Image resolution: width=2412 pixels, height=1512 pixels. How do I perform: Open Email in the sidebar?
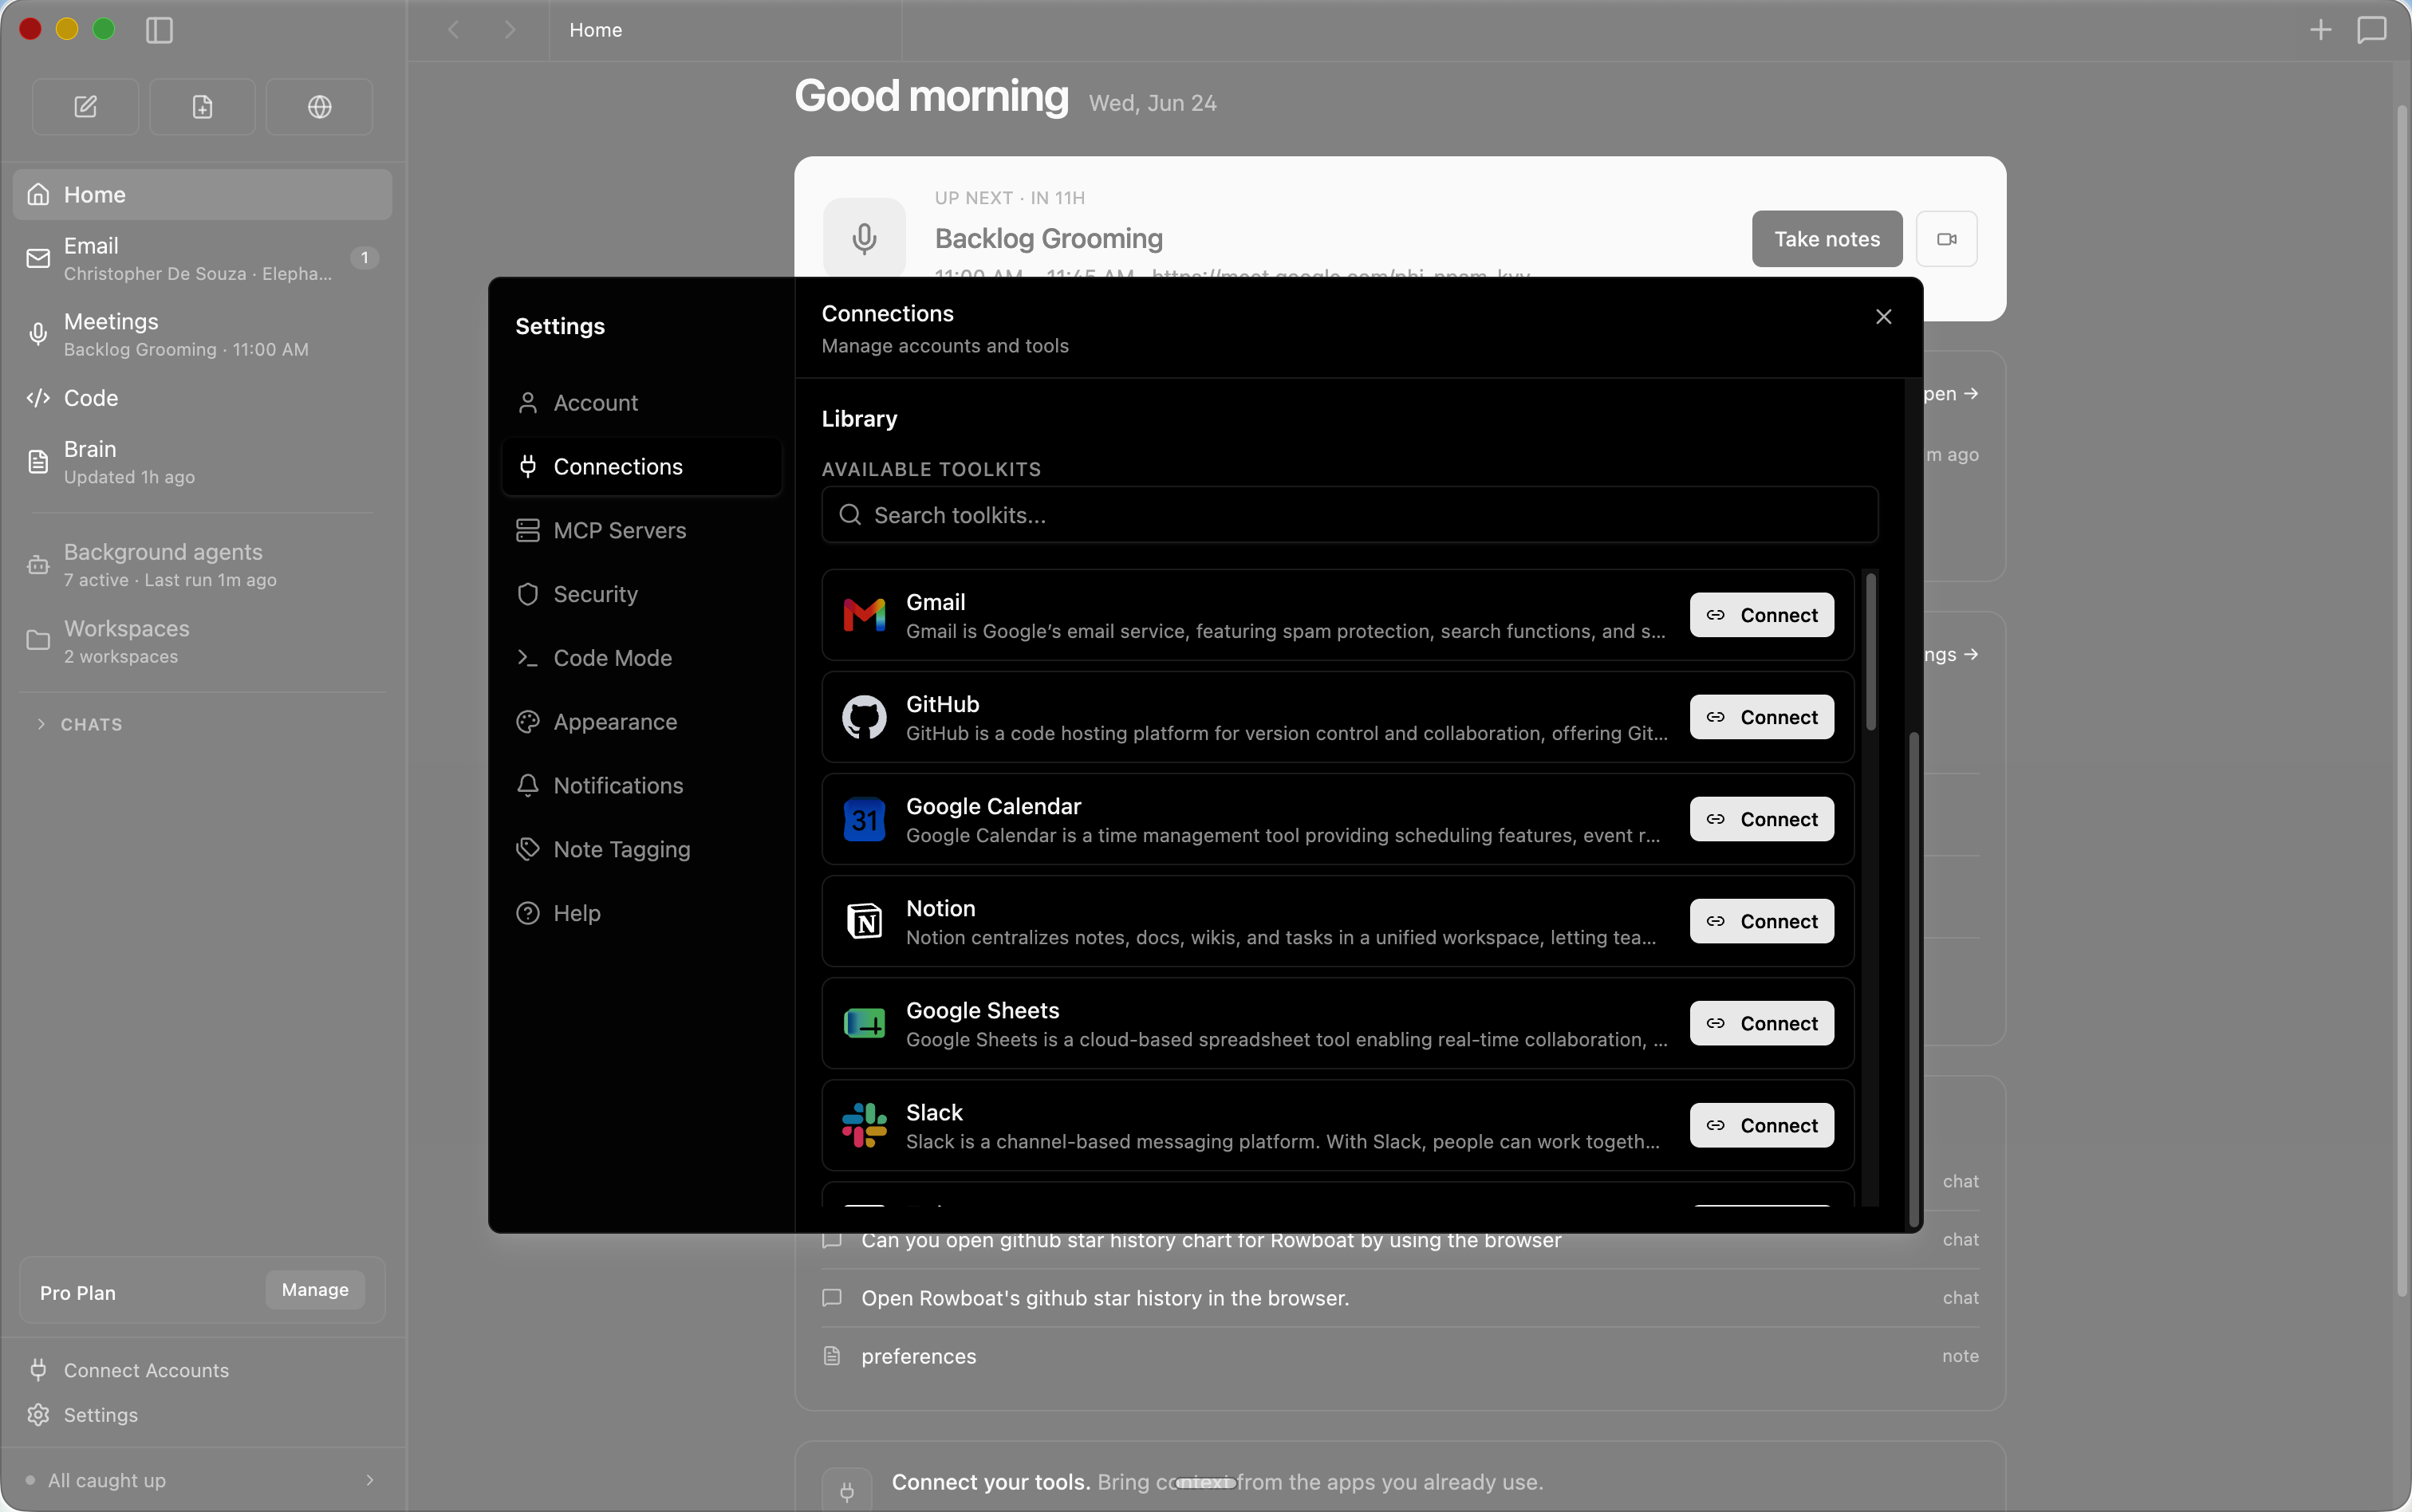coord(203,258)
